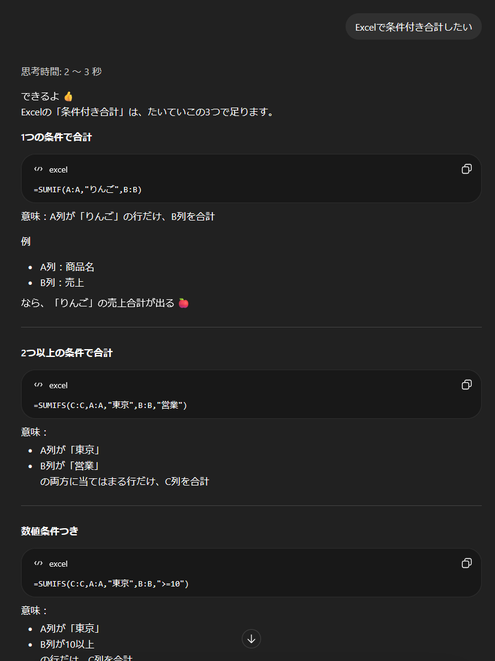
Task: Click the SUMIFS formula containing "営業"
Action: point(110,406)
